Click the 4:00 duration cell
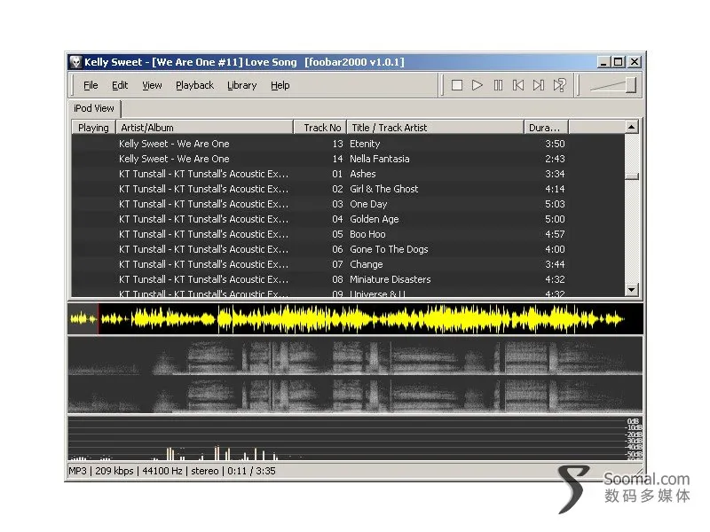This screenshot has height=532, width=710. coord(555,249)
